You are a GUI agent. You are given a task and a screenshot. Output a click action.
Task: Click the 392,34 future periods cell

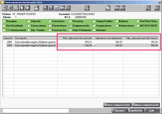tap(141, 42)
